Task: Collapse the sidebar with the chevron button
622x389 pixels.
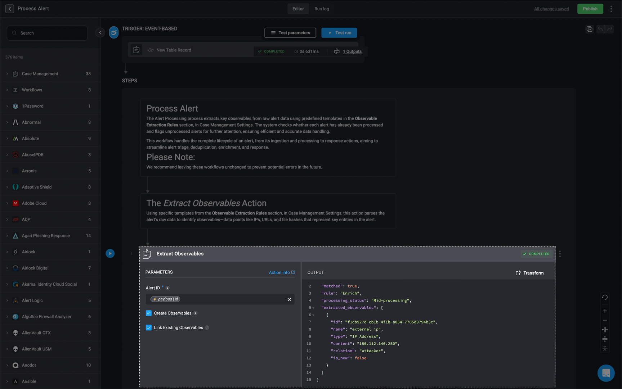Action: 100,33
